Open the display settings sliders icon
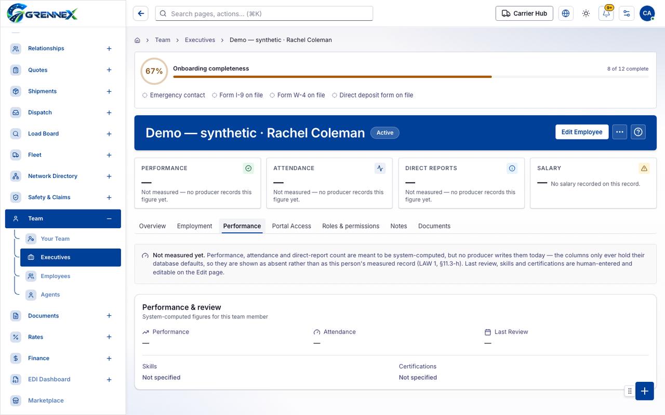665x415 pixels. 627,13
